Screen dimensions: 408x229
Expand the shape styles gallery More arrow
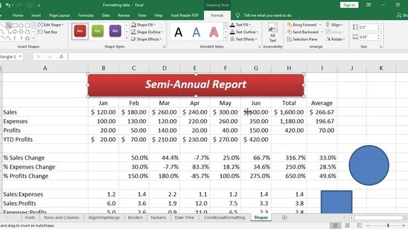127,38
